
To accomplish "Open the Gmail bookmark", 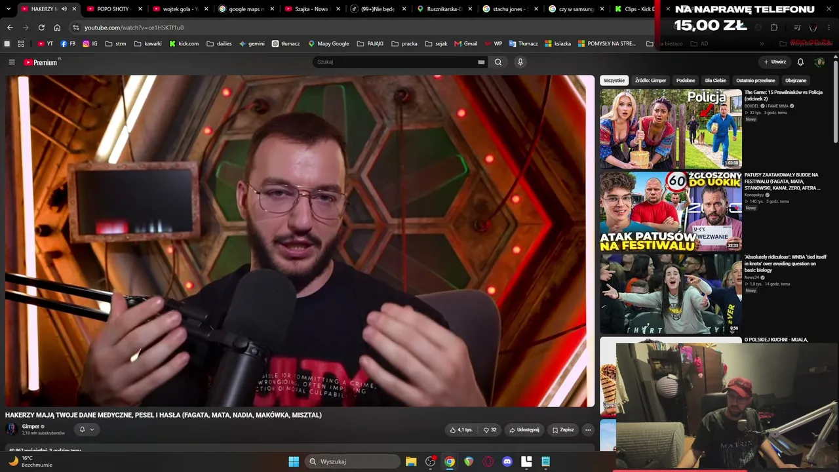I will [465, 44].
